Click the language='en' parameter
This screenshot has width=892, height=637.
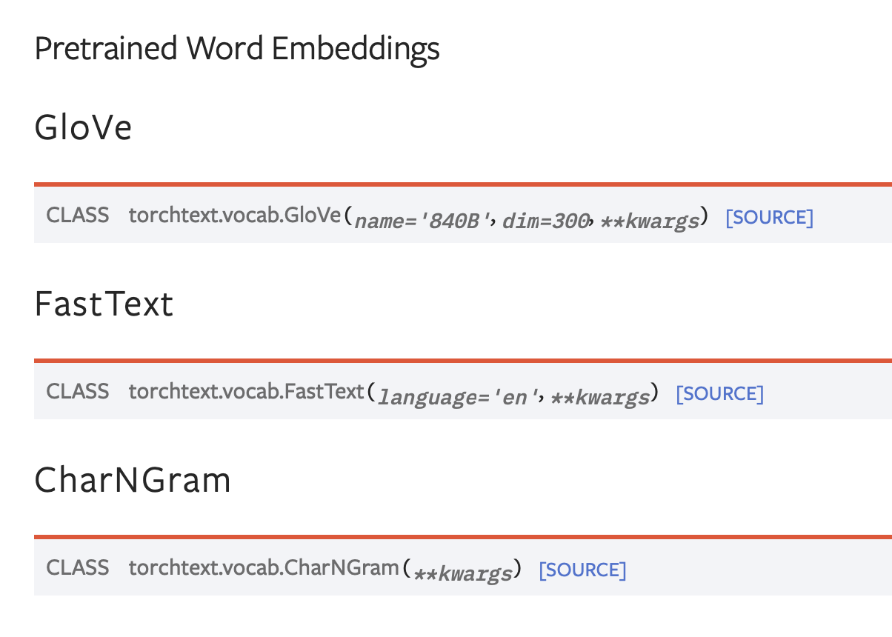pyautogui.click(x=456, y=397)
